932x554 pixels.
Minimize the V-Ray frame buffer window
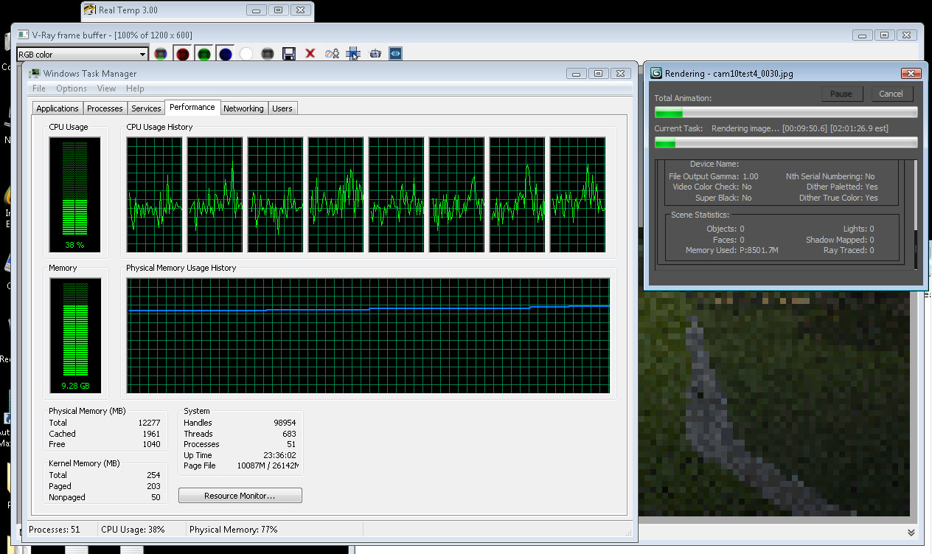click(x=863, y=35)
